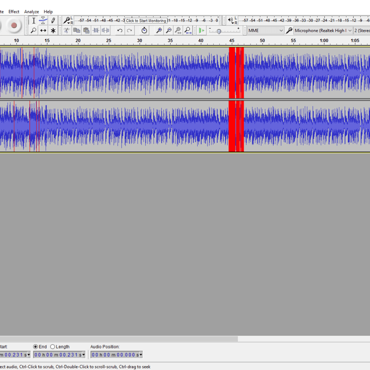Screen dimensions: 370x370
Task: Open End time format dropdown arrow
Action: point(83,355)
